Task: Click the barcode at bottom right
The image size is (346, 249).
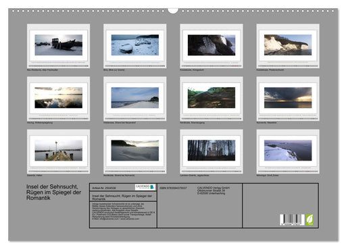Action: [x=292, y=220]
